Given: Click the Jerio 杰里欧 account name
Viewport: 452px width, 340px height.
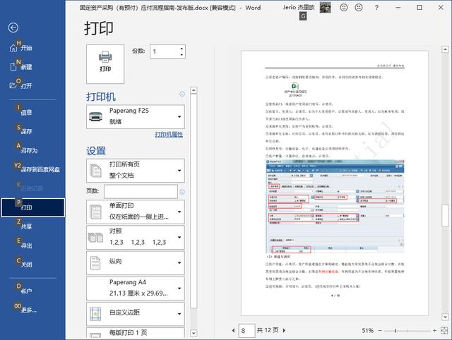Looking at the screenshot, I should [x=299, y=8].
